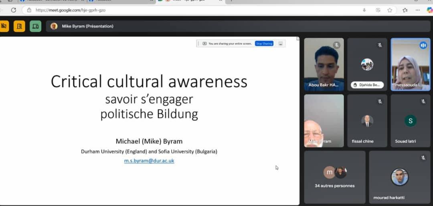Open 34 autres personnes tile
Viewport: 433px width, 206px height.
(335, 177)
